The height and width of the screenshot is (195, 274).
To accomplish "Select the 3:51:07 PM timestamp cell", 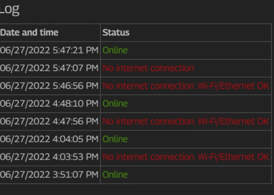I will coord(49,175).
